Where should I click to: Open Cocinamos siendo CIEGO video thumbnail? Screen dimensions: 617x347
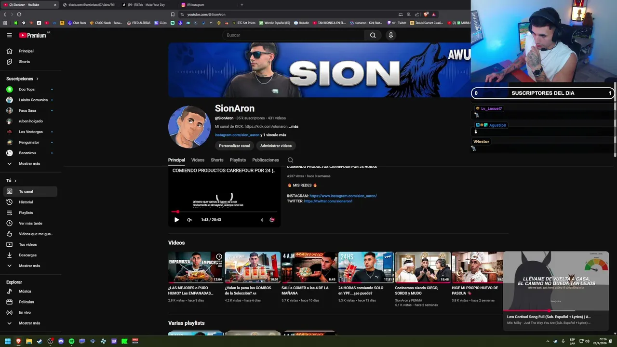(x=423, y=267)
